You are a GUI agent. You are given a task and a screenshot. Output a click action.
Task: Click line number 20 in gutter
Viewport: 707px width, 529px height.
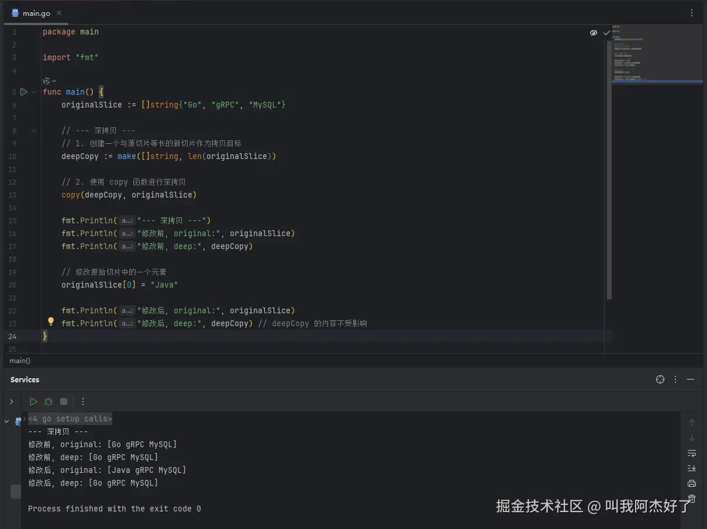point(12,285)
